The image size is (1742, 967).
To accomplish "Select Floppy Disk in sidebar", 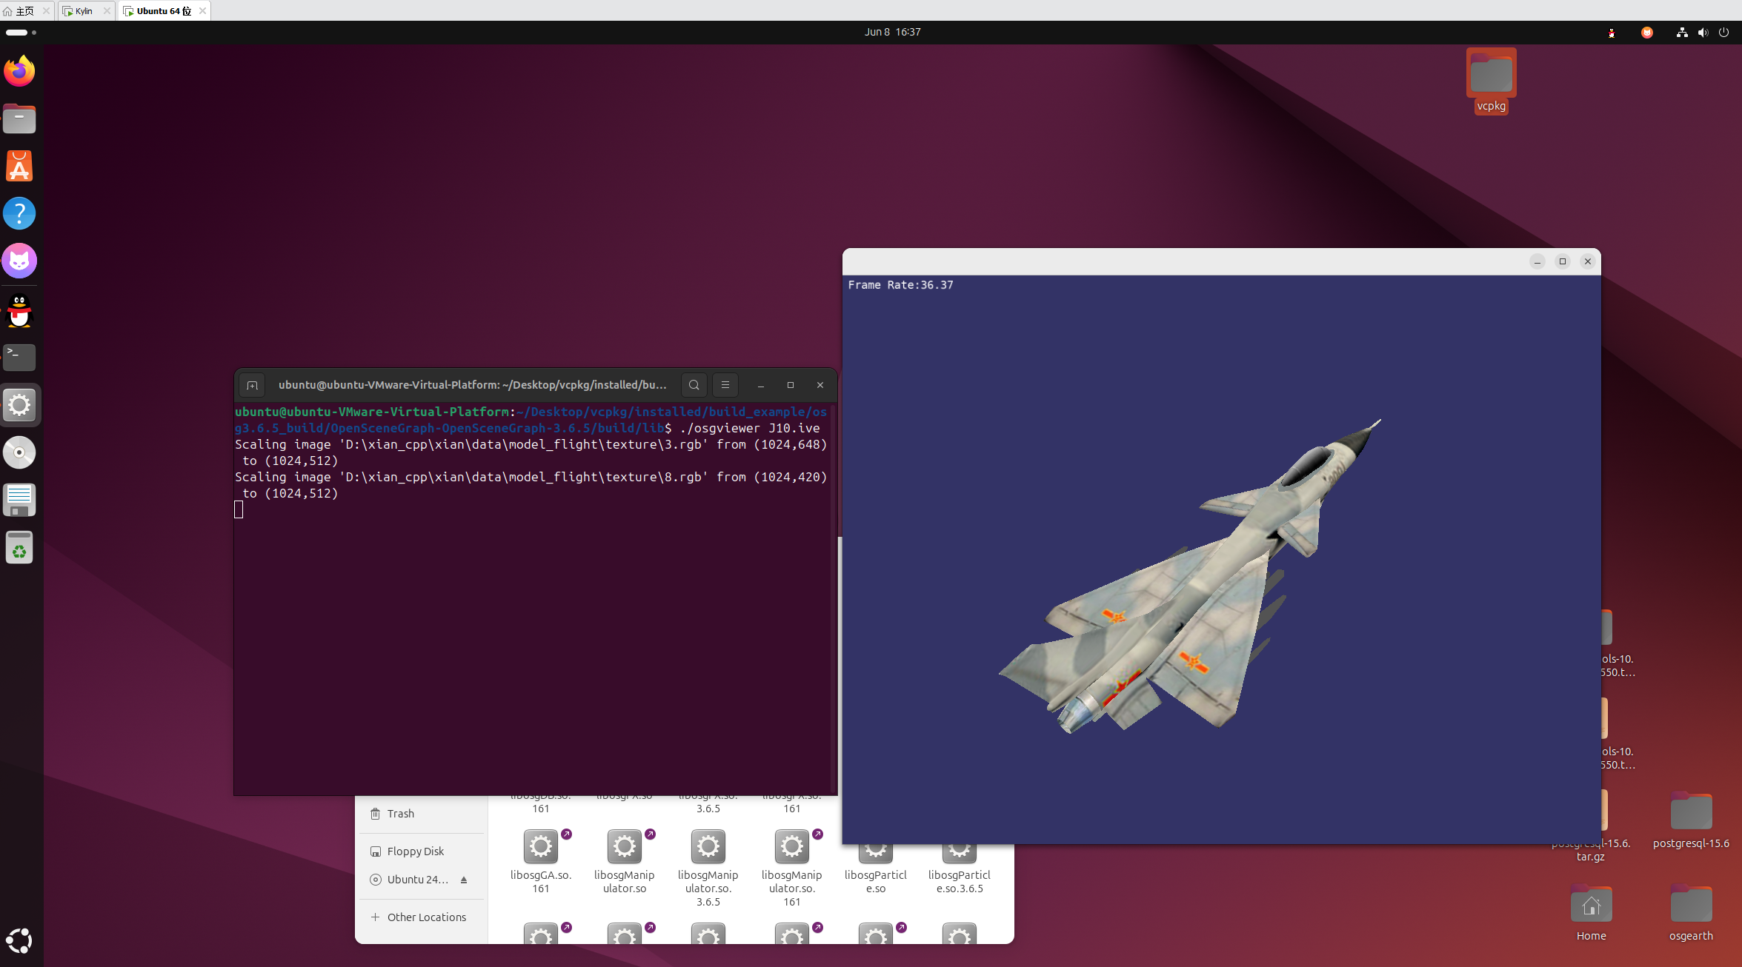I will 415,851.
